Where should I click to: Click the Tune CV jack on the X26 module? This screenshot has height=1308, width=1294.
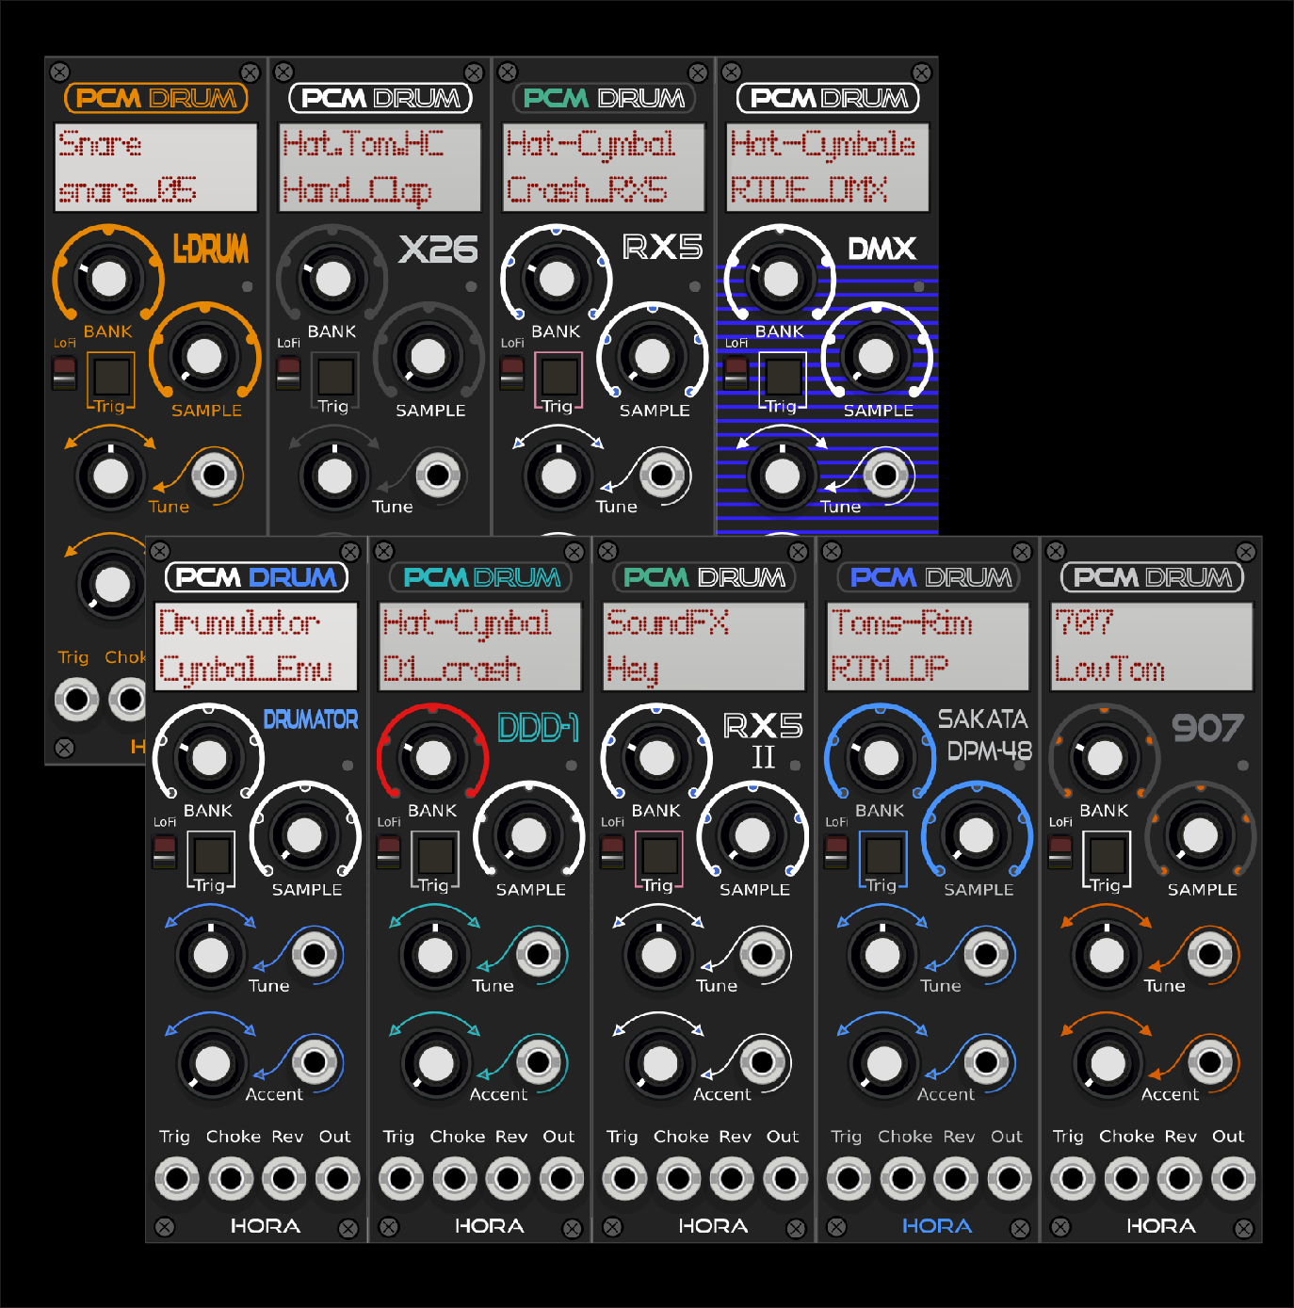(x=438, y=476)
